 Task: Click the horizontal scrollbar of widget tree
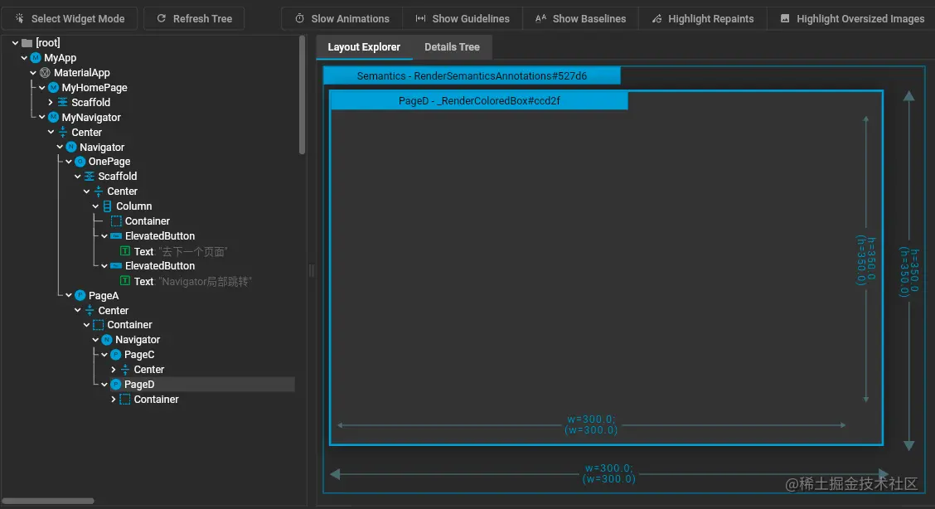point(48,501)
